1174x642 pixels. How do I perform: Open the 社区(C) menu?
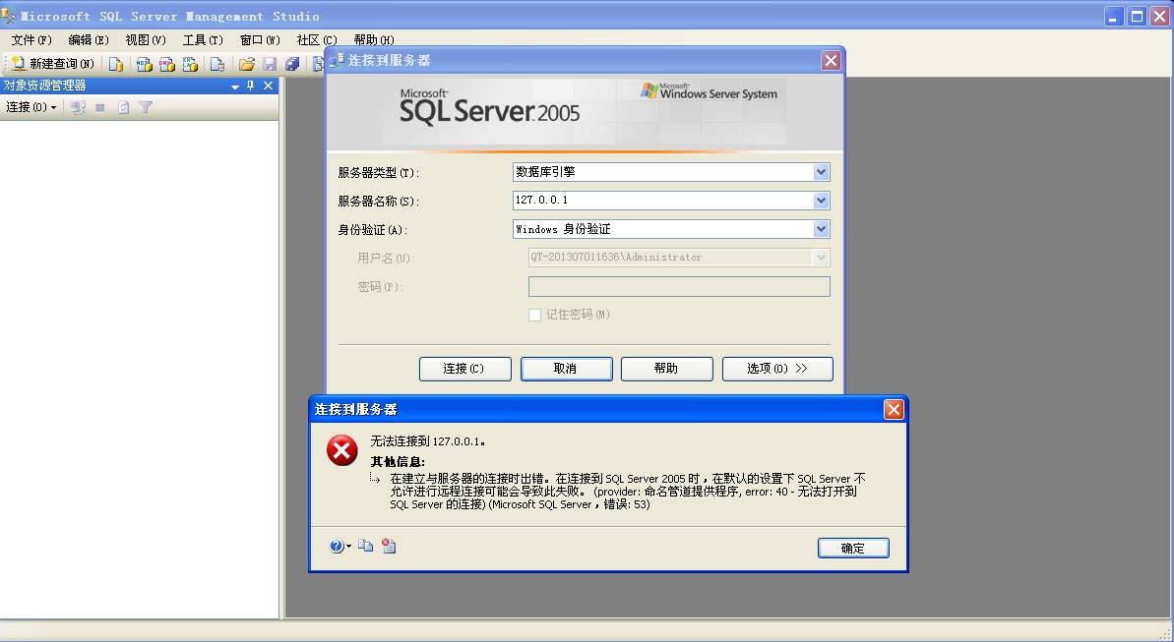[x=317, y=40]
